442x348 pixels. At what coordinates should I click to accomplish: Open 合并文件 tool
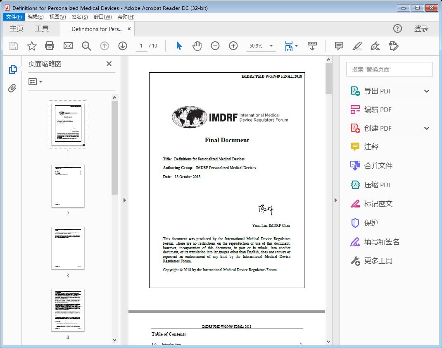pyautogui.click(x=378, y=166)
